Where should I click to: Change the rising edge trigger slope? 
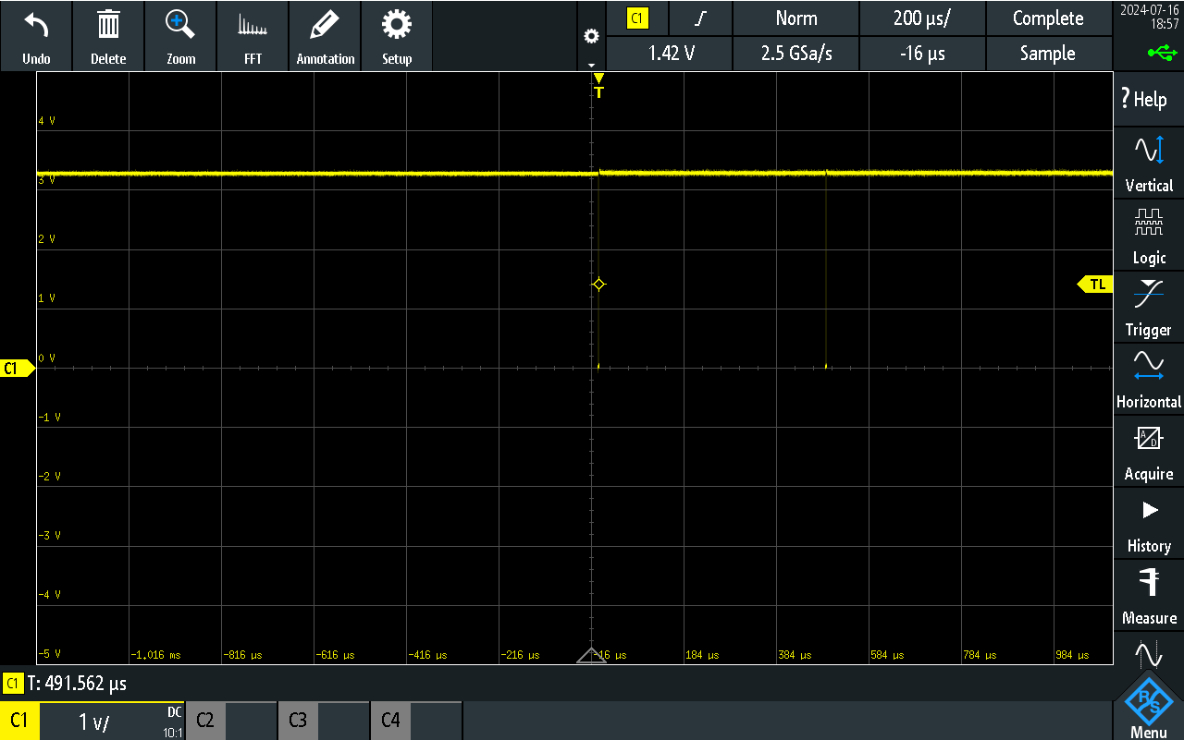(x=700, y=18)
